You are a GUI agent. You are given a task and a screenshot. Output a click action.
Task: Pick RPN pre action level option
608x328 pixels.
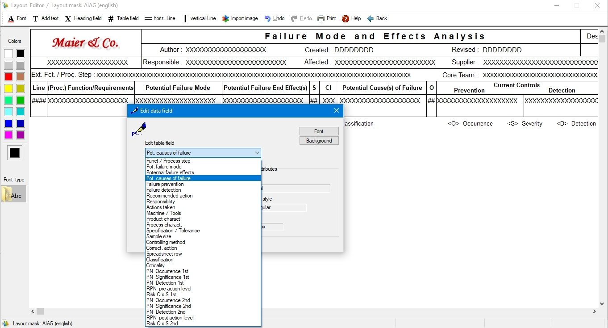point(203,289)
